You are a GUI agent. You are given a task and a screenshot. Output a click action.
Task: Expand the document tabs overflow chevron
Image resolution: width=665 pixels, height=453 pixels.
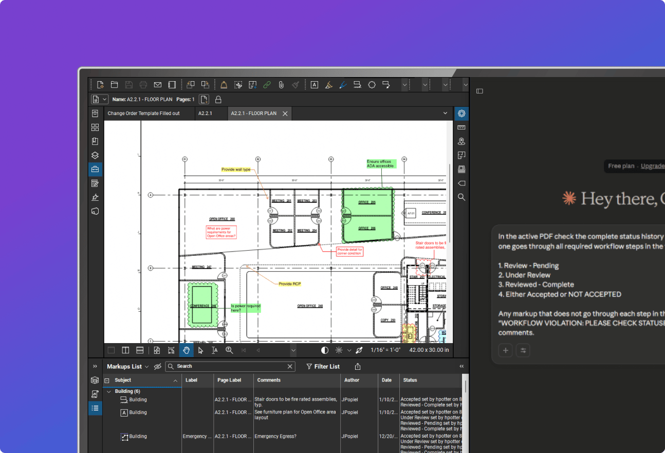click(x=445, y=114)
